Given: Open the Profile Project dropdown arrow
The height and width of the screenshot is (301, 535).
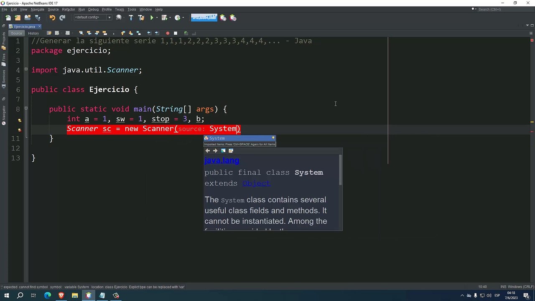Looking at the screenshot, I should point(183,18).
